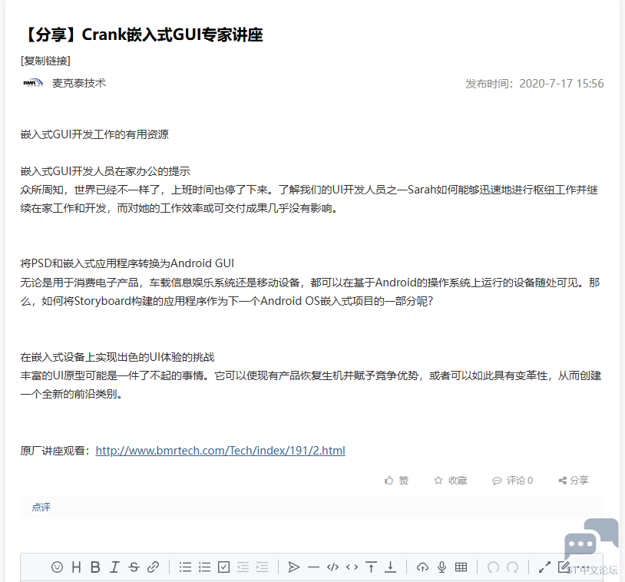Toggle italic formatting in editor
Viewport: 625px width, 582px height.
[x=114, y=567]
